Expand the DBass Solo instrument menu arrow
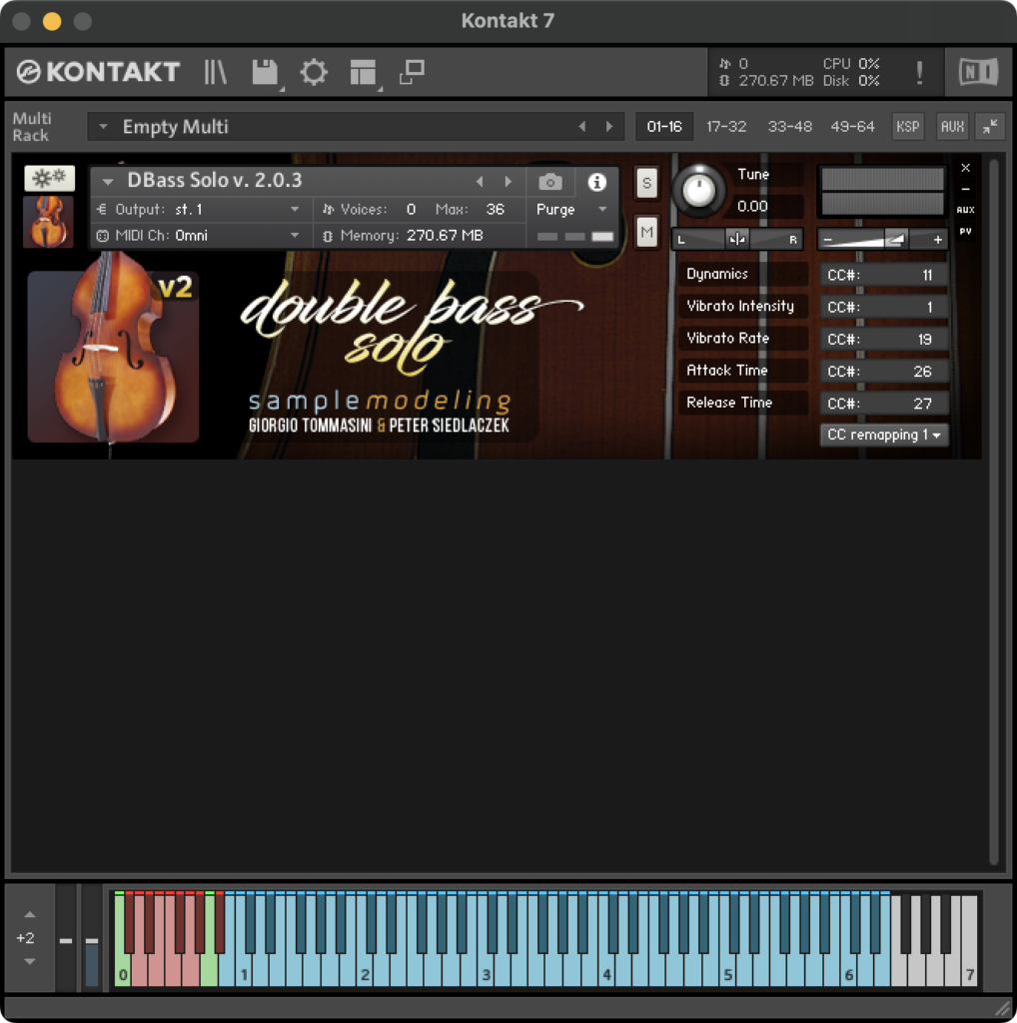Viewport: 1017px width, 1023px height. (108, 182)
